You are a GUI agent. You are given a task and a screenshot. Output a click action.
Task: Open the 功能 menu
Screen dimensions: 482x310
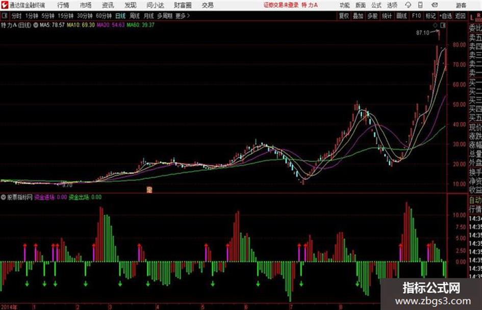[345, 5]
